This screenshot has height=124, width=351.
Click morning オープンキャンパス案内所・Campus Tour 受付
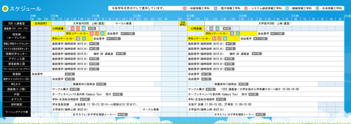pos(82,94)
